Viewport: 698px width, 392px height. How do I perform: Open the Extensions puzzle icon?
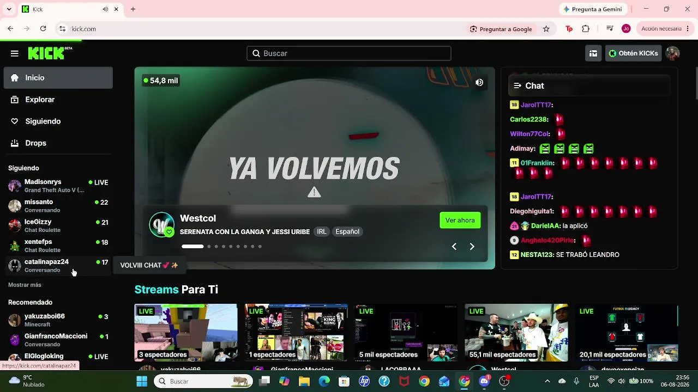tap(586, 29)
